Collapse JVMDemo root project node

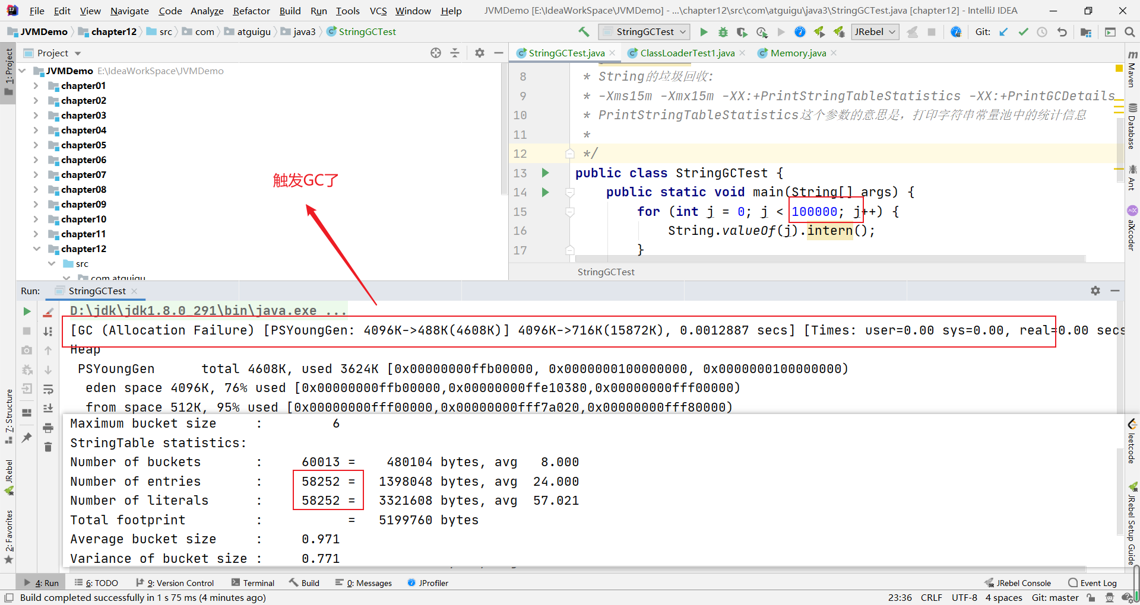[22, 71]
